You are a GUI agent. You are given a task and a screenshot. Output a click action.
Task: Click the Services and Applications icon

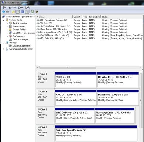[7, 49]
